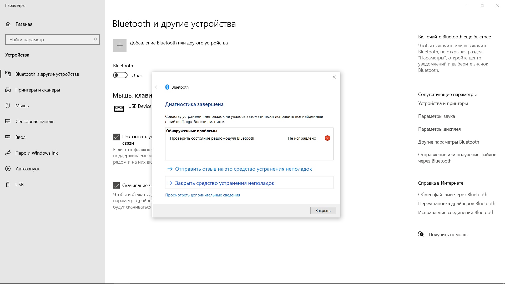Click the mouse icon in the sidebar
This screenshot has height=284, width=505.
click(8, 105)
